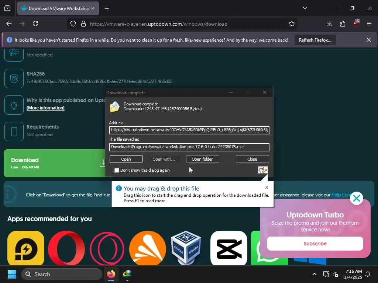Click the drag and drop hand icon

click(x=263, y=170)
